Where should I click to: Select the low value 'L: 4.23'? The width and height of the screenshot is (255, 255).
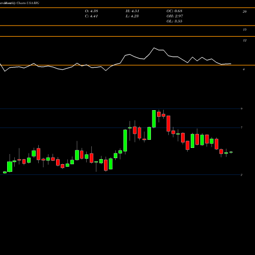(132, 16)
